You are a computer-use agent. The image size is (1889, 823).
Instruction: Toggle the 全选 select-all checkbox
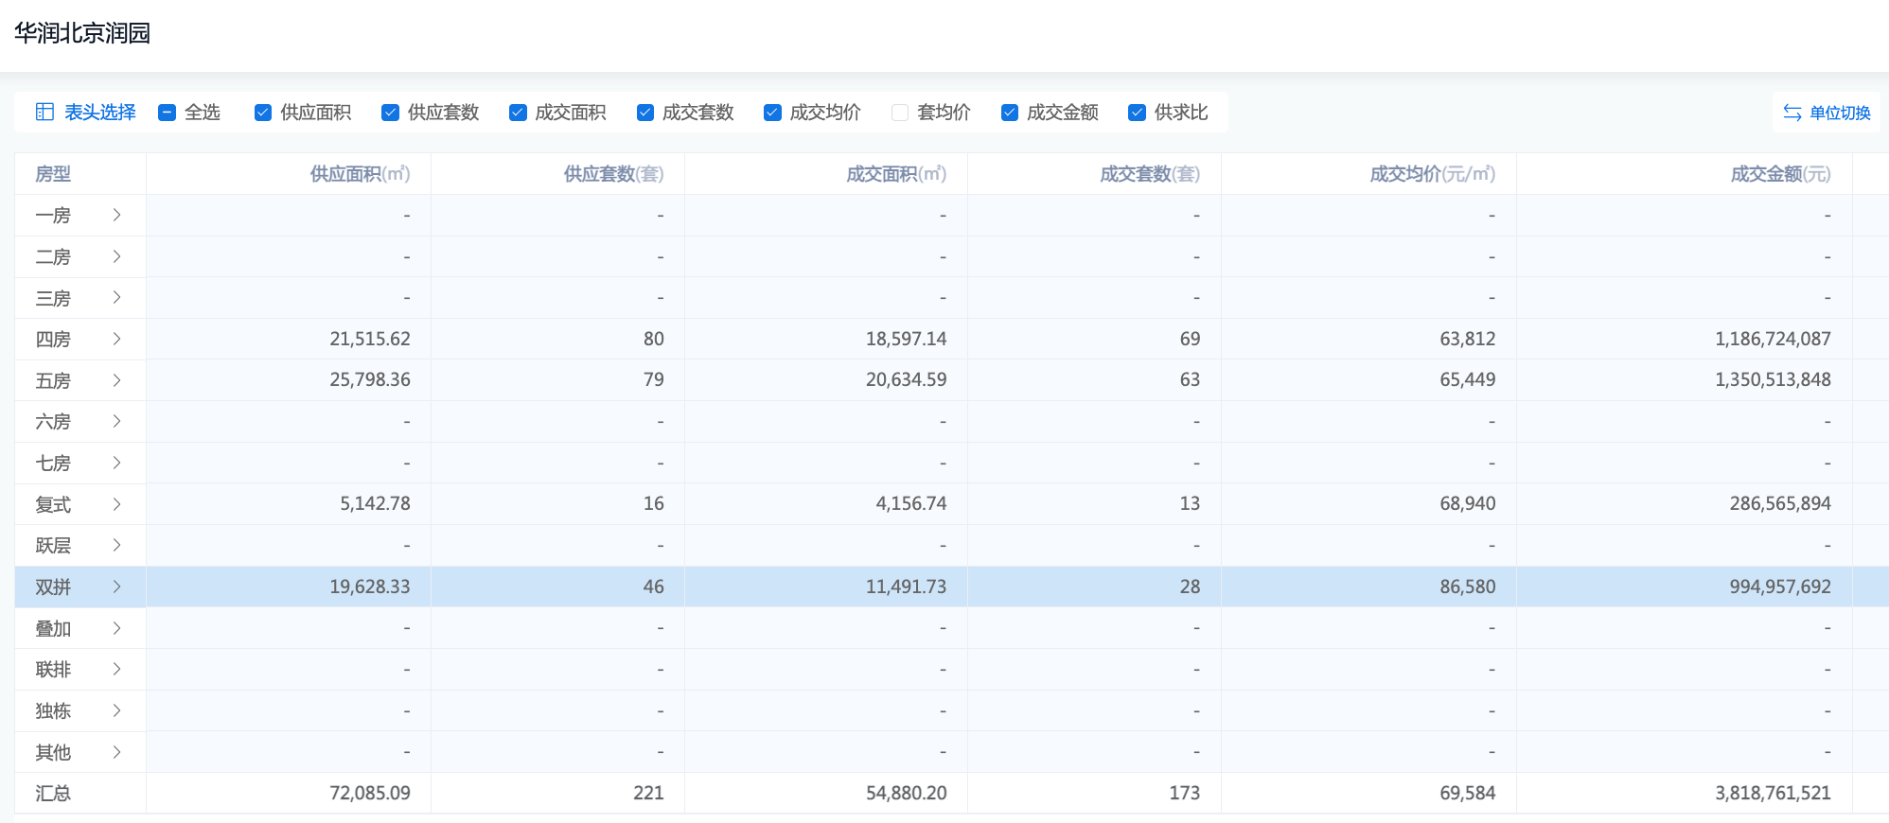168,113
